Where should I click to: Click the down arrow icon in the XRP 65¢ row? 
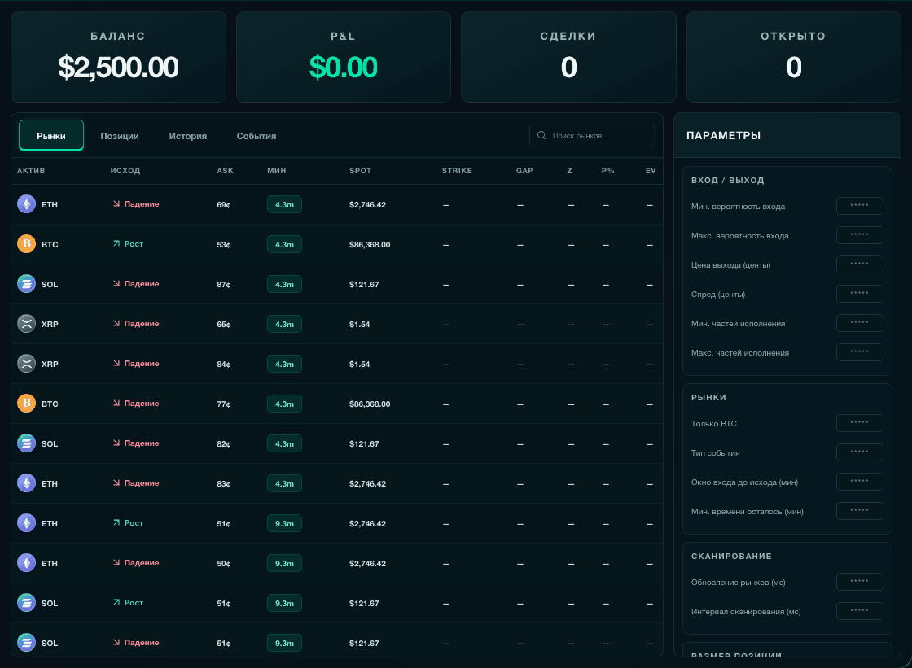pos(116,323)
